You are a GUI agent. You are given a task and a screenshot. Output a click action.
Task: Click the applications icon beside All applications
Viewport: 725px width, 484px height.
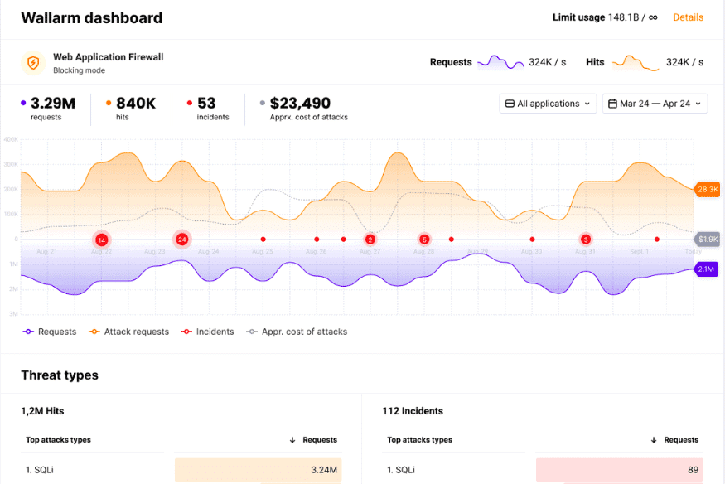(x=510, y=104)
